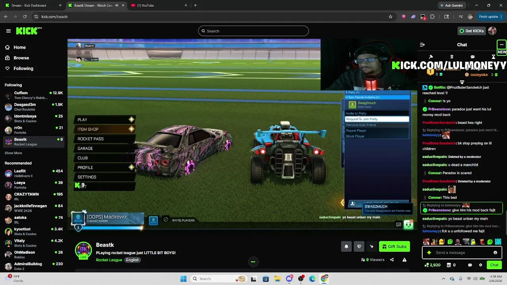Open Rocket League category link
This screenshot has height=285, width=507.
[109, 260]
